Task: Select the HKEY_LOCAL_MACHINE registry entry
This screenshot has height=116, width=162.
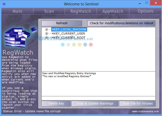Action: (69, 29)
